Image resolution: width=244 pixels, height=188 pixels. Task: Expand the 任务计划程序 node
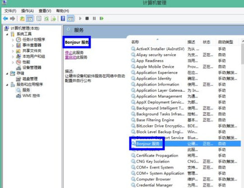(13, 40)
